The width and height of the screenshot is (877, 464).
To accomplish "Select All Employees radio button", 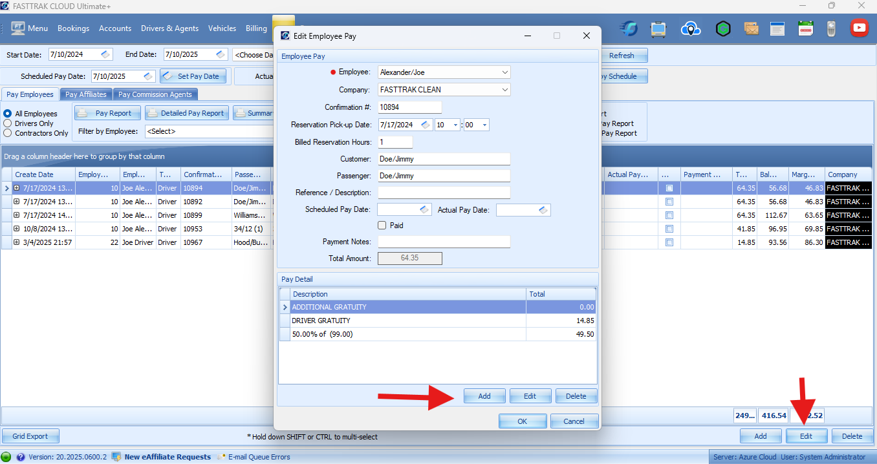I will [x=8, y=114].
